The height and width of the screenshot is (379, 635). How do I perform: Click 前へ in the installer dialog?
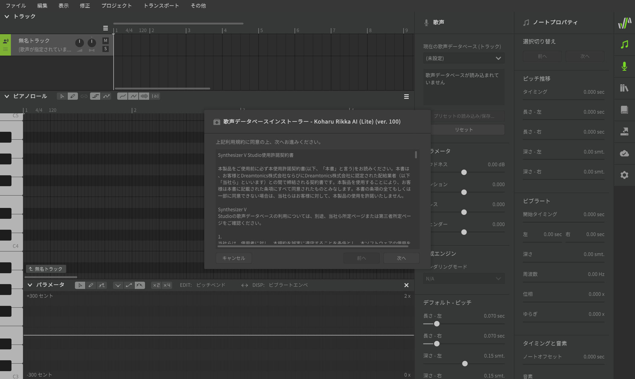coord(361,258)
